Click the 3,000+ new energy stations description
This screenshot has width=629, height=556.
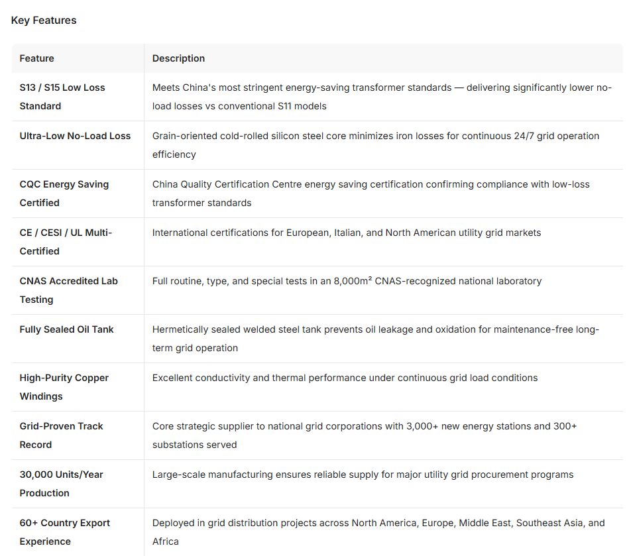(365, 435)
